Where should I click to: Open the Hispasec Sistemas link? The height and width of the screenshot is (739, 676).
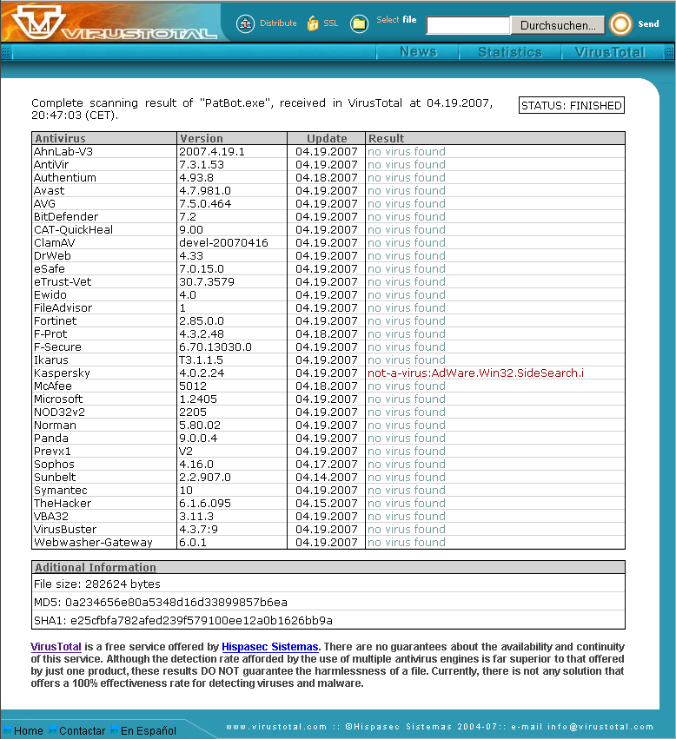(x=270, y=647)
